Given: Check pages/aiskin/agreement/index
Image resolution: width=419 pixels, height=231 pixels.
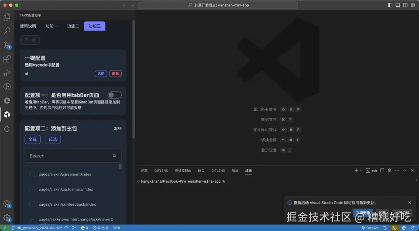Looking at the screenshot, I should (32, 174).
